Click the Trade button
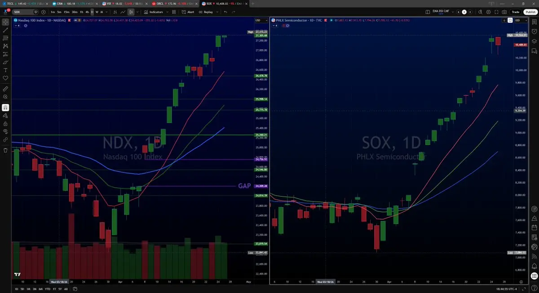539x293 pixels. [x=516, y=12]
